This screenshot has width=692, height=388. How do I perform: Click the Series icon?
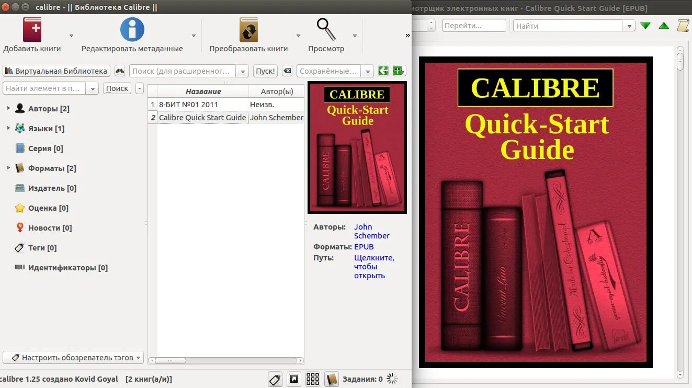click(20, 148)
